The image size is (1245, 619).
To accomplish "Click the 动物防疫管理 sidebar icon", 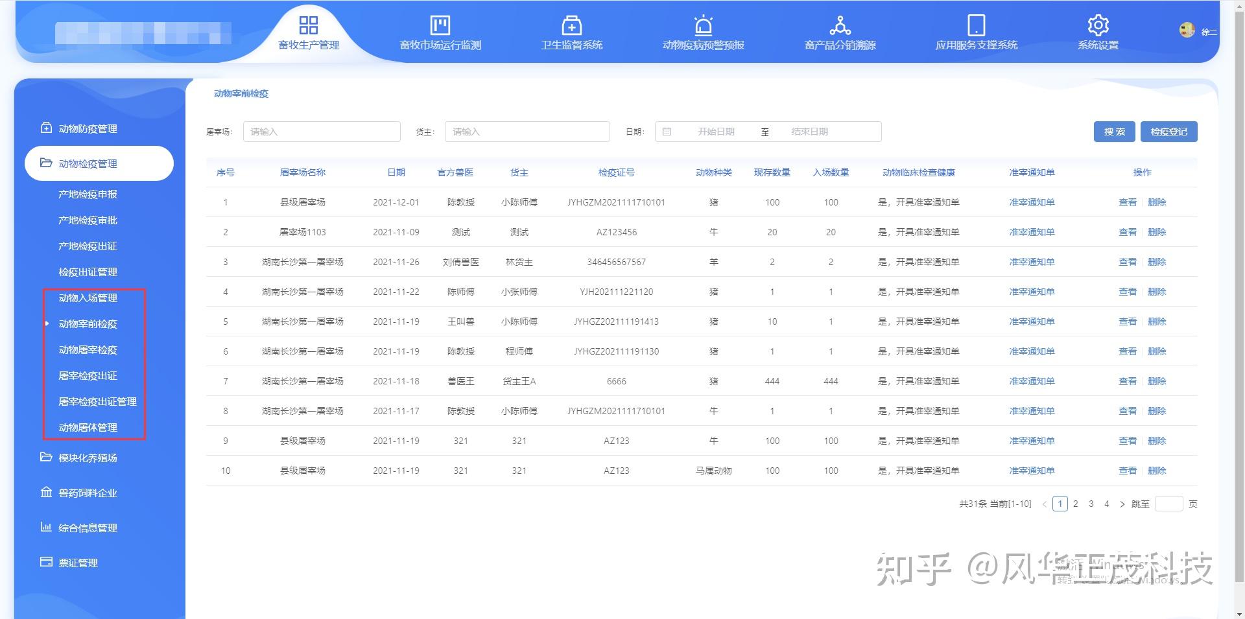I will (x=45, y=128).
